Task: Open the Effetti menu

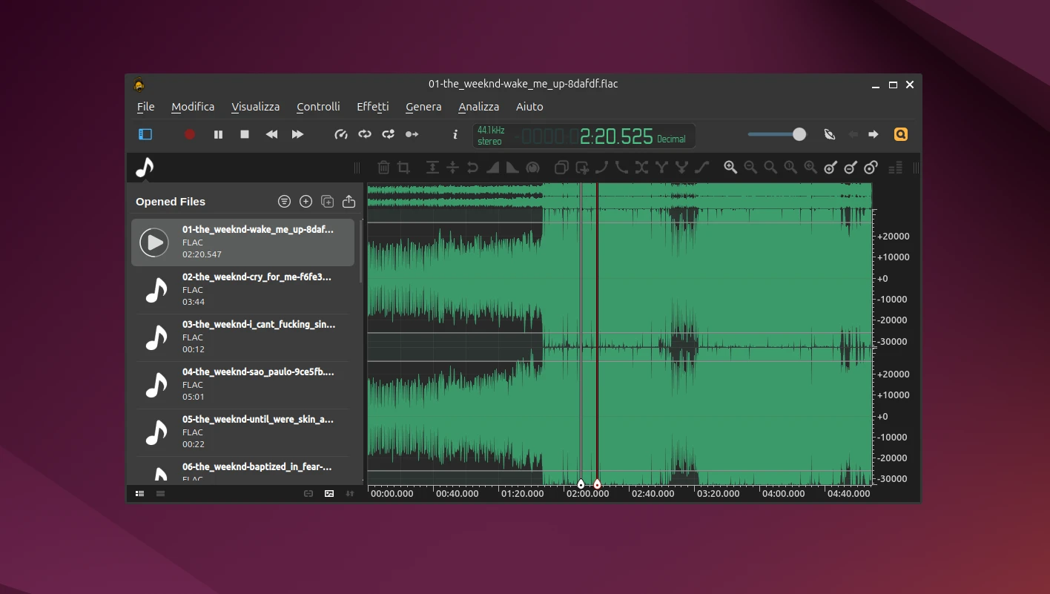Action: click(x=373, y=107)
